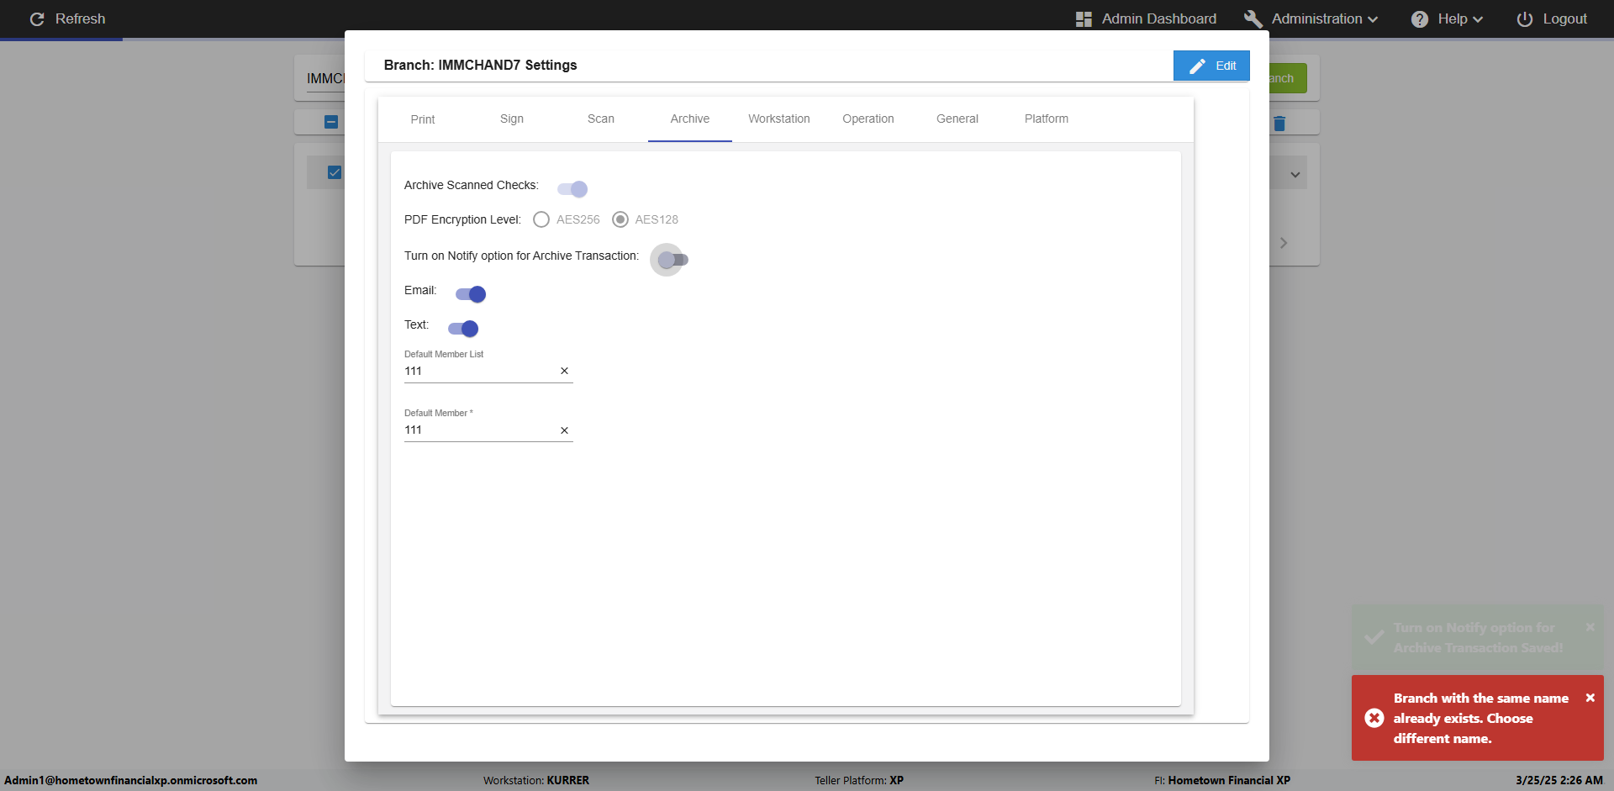Click the error icon in red toast
Image resolution: width=1614 pixels, height=791 pixels.
pos(1374,718)
